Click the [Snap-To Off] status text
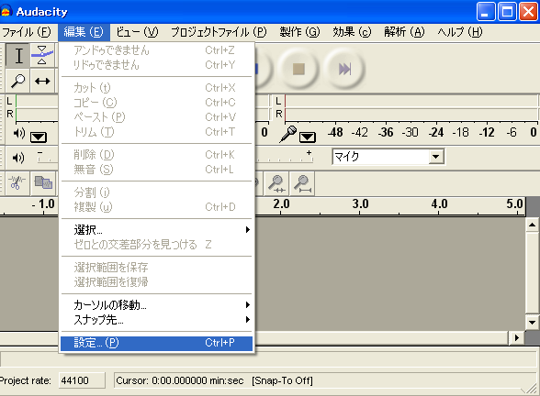Viewport: 540px width, 396px height. (x=282, y=381)
